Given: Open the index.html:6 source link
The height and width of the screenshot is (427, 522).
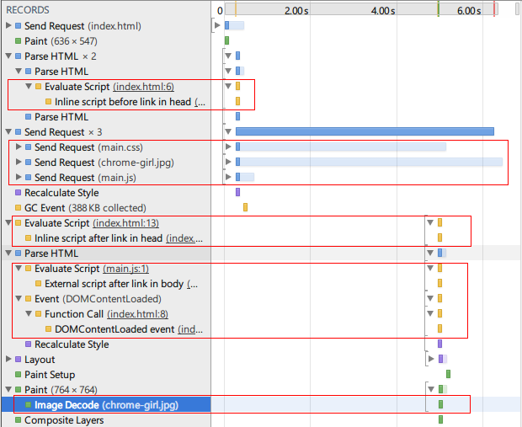Looking at the screenshot, I should [x=143, y=87].
